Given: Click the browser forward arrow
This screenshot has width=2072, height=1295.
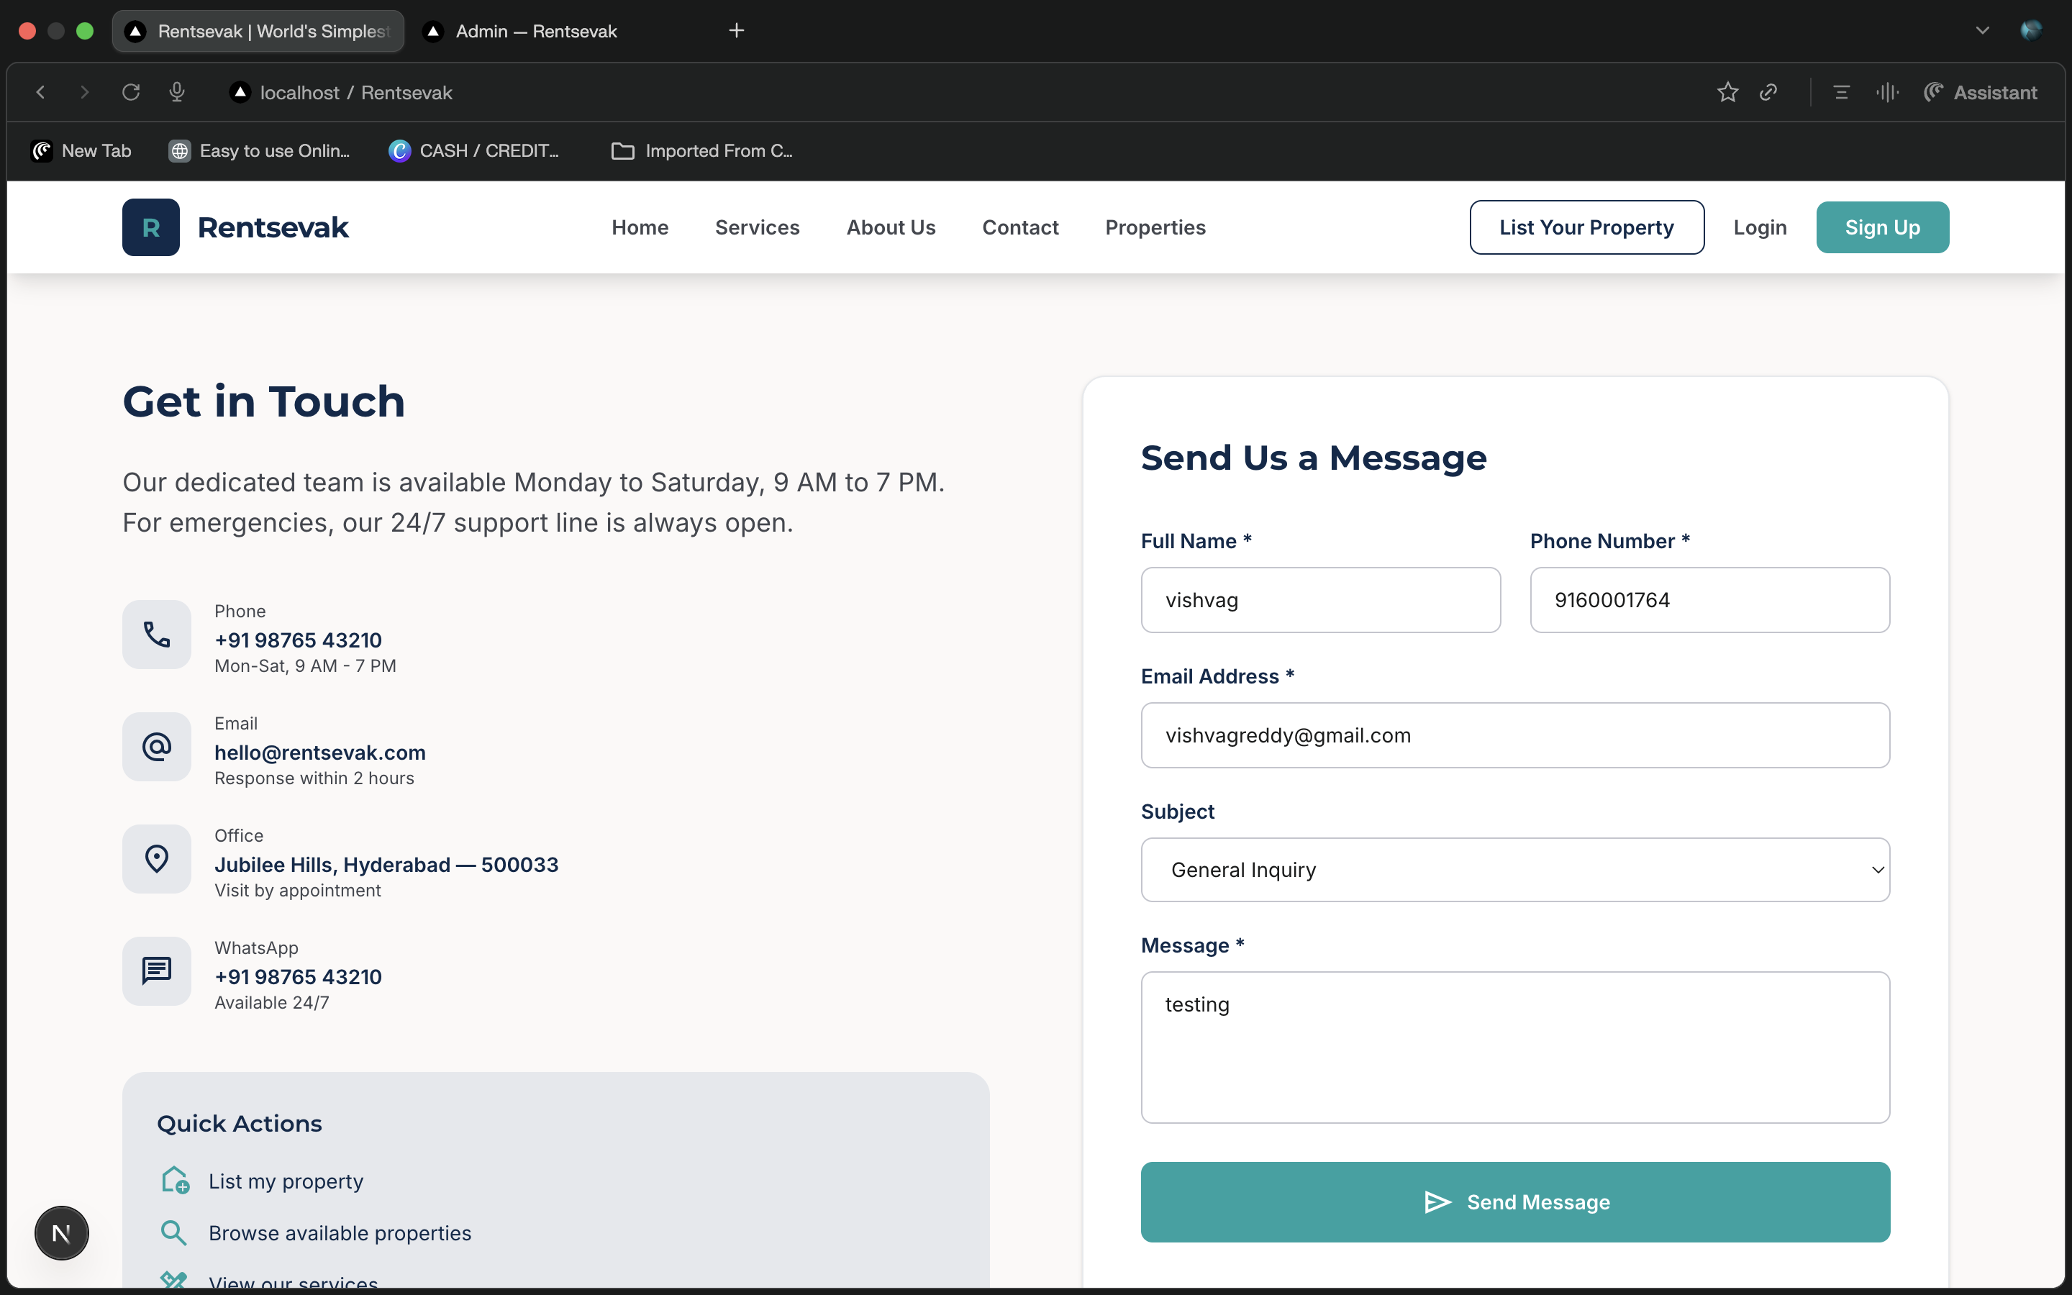Looking at the screenshot, I should tap(84, 91).
